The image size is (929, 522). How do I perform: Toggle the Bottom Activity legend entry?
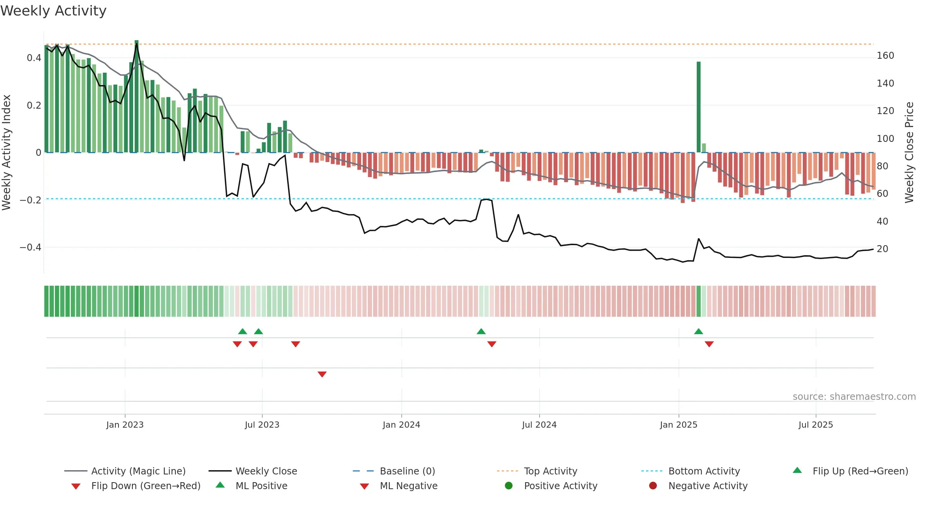click(x=691, y=471)
